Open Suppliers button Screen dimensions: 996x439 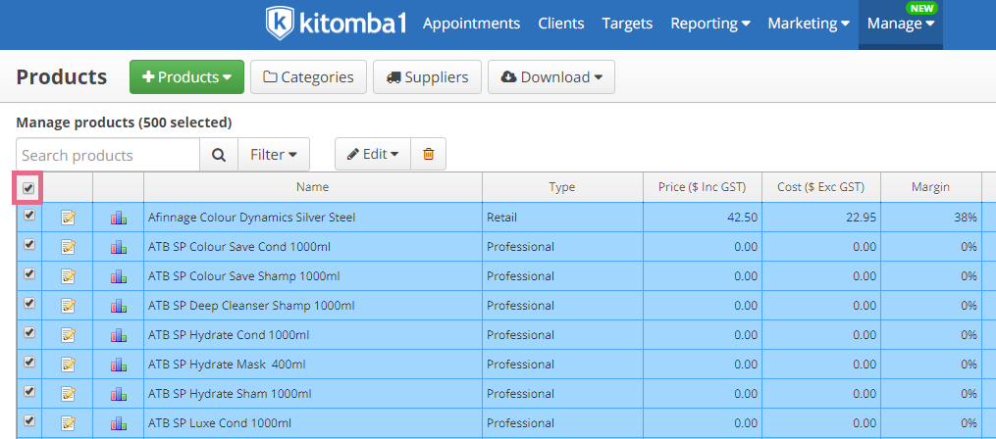coord(427,76)
